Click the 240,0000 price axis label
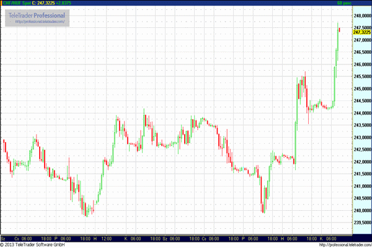372x248 pixels. pos(361,211)
